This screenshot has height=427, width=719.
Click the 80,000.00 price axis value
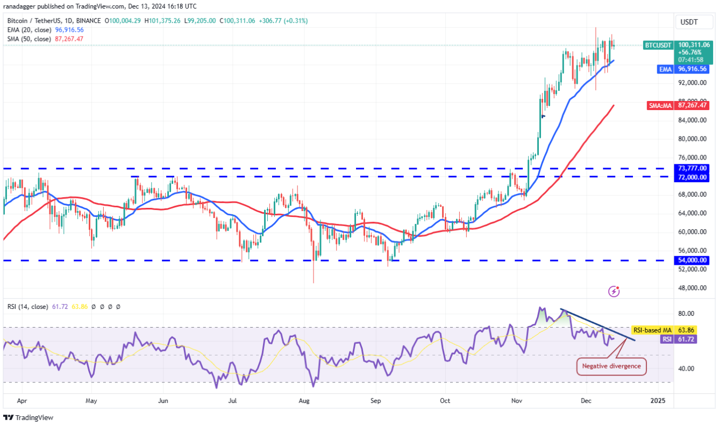pos(692,139)
